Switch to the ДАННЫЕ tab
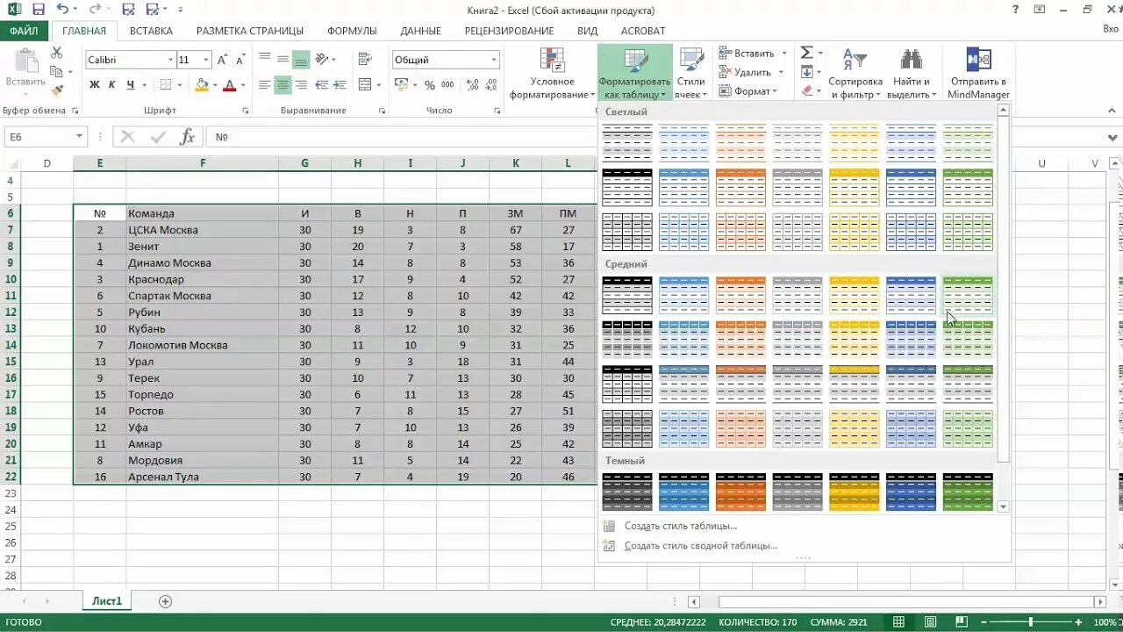This screenshot has height=632, width=1123. click(x=420, y=31)
